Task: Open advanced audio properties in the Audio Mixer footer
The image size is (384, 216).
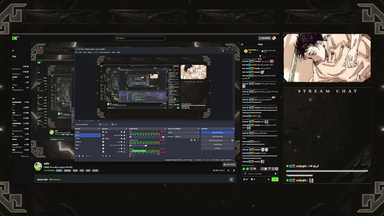Action: tap(130, 156)
